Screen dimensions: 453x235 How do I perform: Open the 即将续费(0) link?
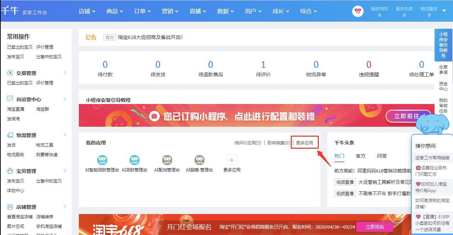tap(279, 143)
